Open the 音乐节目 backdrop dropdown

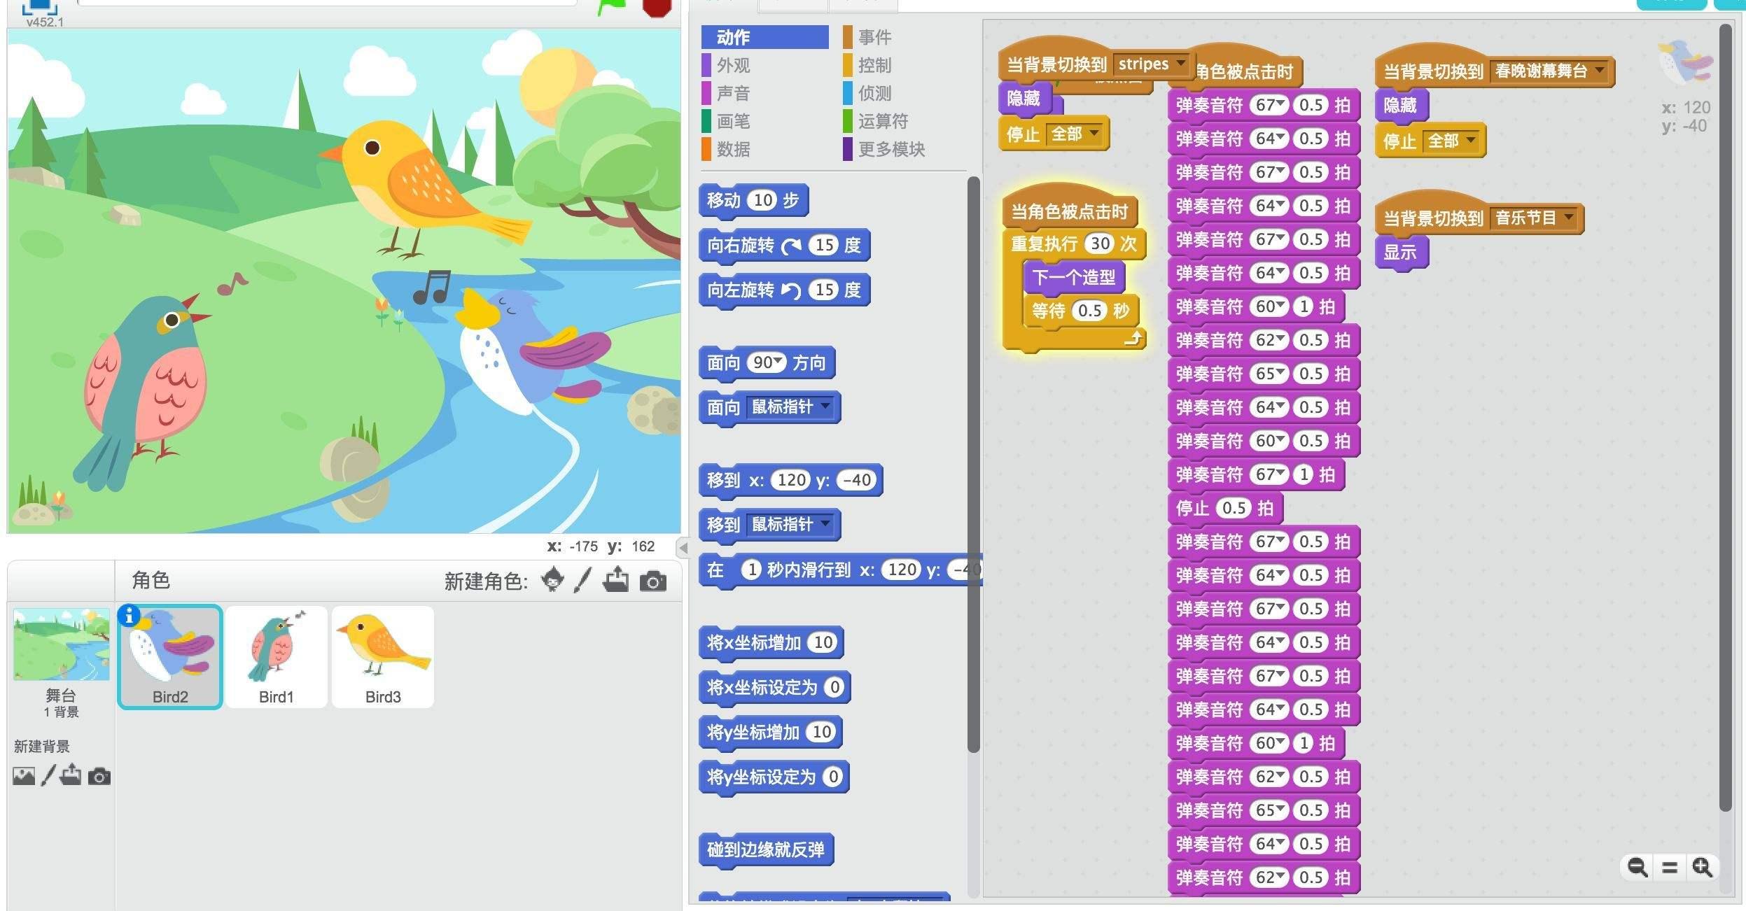coord(1569,217)
